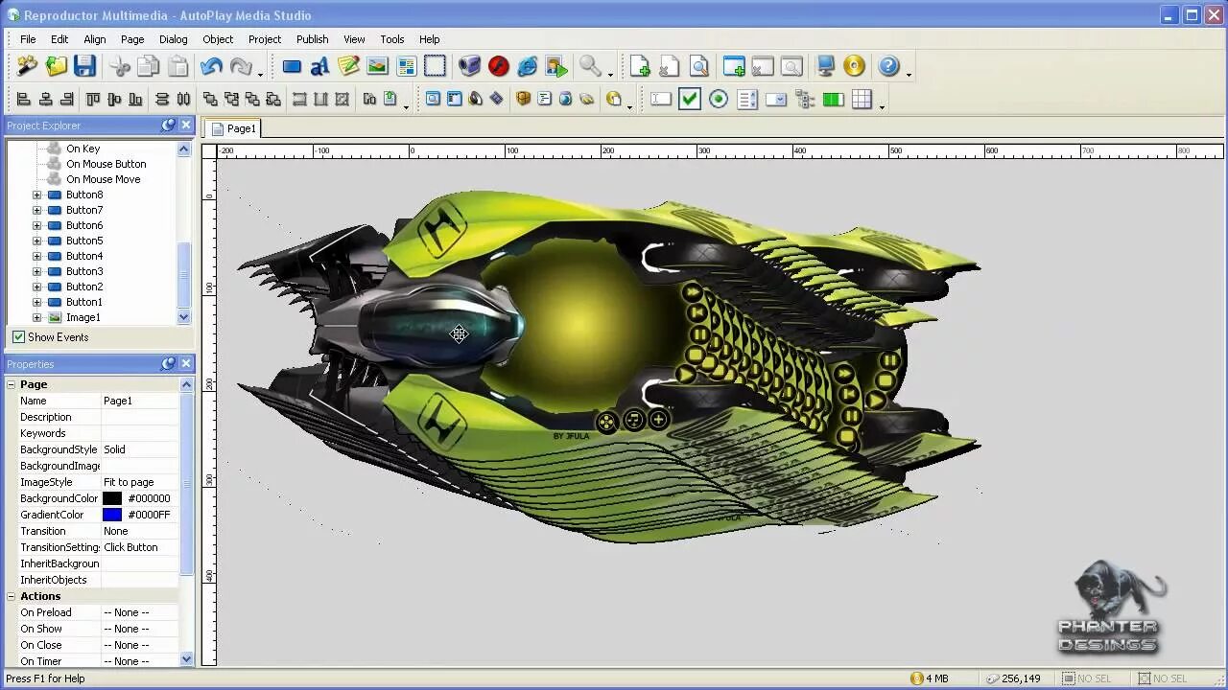The height and width of the screenshot is (690, 1228).
Task: Click the open project folder icon
Action: (x=57, y=66)
